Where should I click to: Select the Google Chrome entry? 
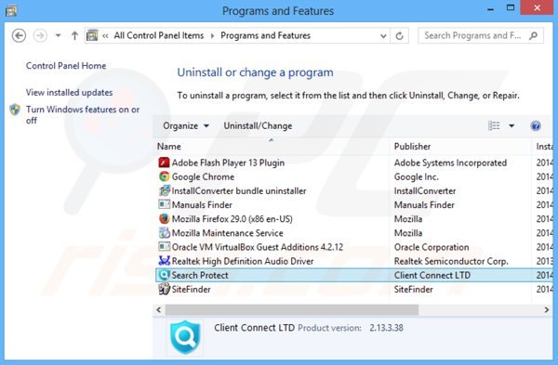(x=203, y=176)
